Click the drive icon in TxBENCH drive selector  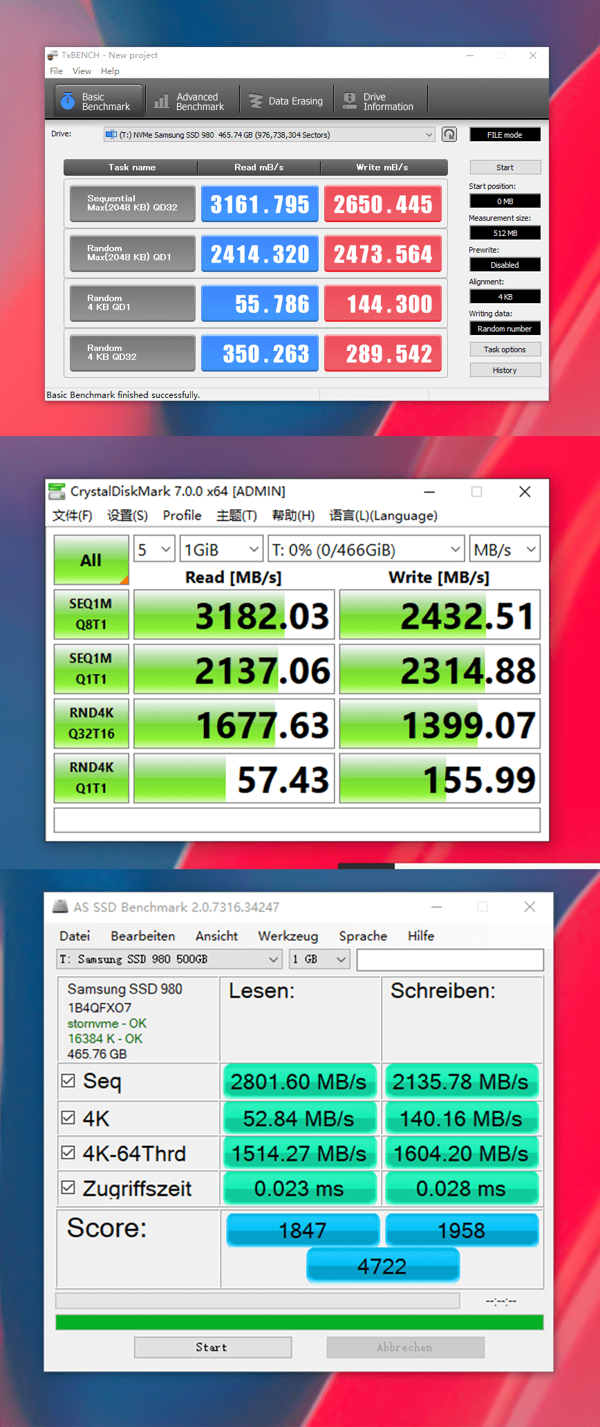(111, 134)
